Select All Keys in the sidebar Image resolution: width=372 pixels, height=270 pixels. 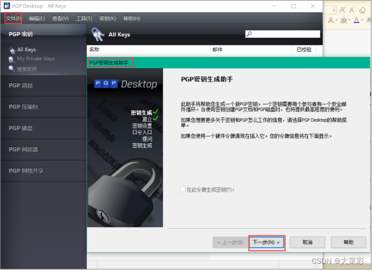(26, 50)
